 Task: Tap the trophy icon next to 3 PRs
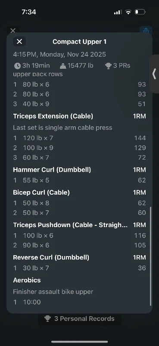[x=108, y=66]
